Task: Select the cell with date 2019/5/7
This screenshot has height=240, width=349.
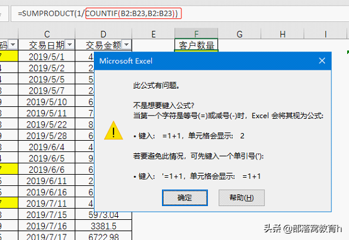Action: (x=47, y=90)
